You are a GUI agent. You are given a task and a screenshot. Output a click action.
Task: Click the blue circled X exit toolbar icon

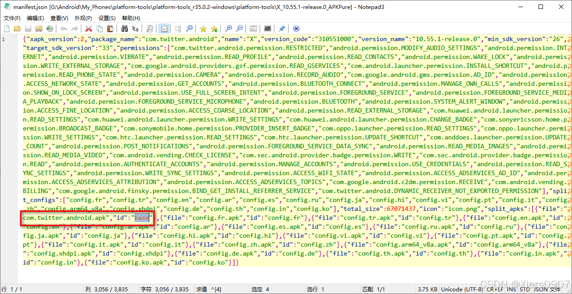(x=296, y=29)
